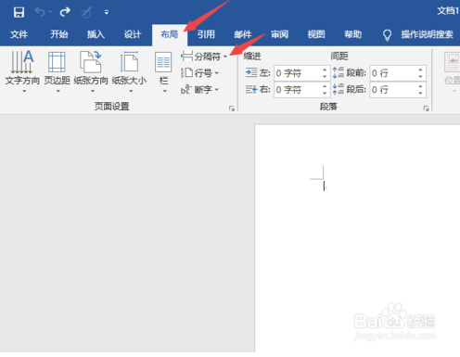
Task: Switch to the 引用 tab
Action: pos(206,34)
